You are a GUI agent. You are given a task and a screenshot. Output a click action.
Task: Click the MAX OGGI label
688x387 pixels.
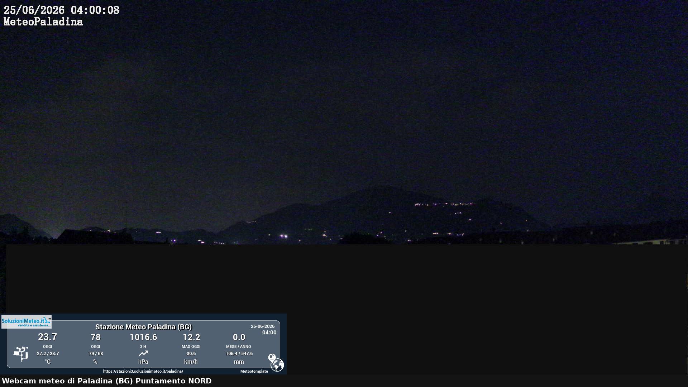tap(191, 347)
